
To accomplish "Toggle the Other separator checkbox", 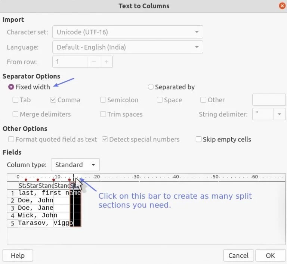I will [x=203, y=100].
